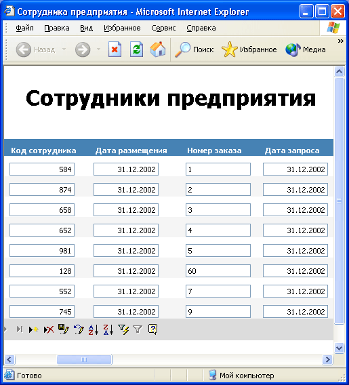
Task: Click the Медиа toolbar button
Action: click(x=306, y=49)
